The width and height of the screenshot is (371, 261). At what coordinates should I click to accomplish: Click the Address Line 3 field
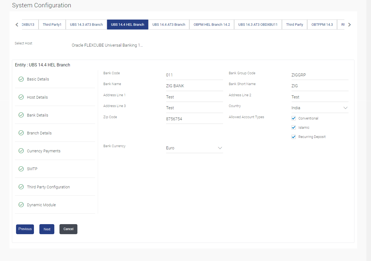click(x=194, y=108)
